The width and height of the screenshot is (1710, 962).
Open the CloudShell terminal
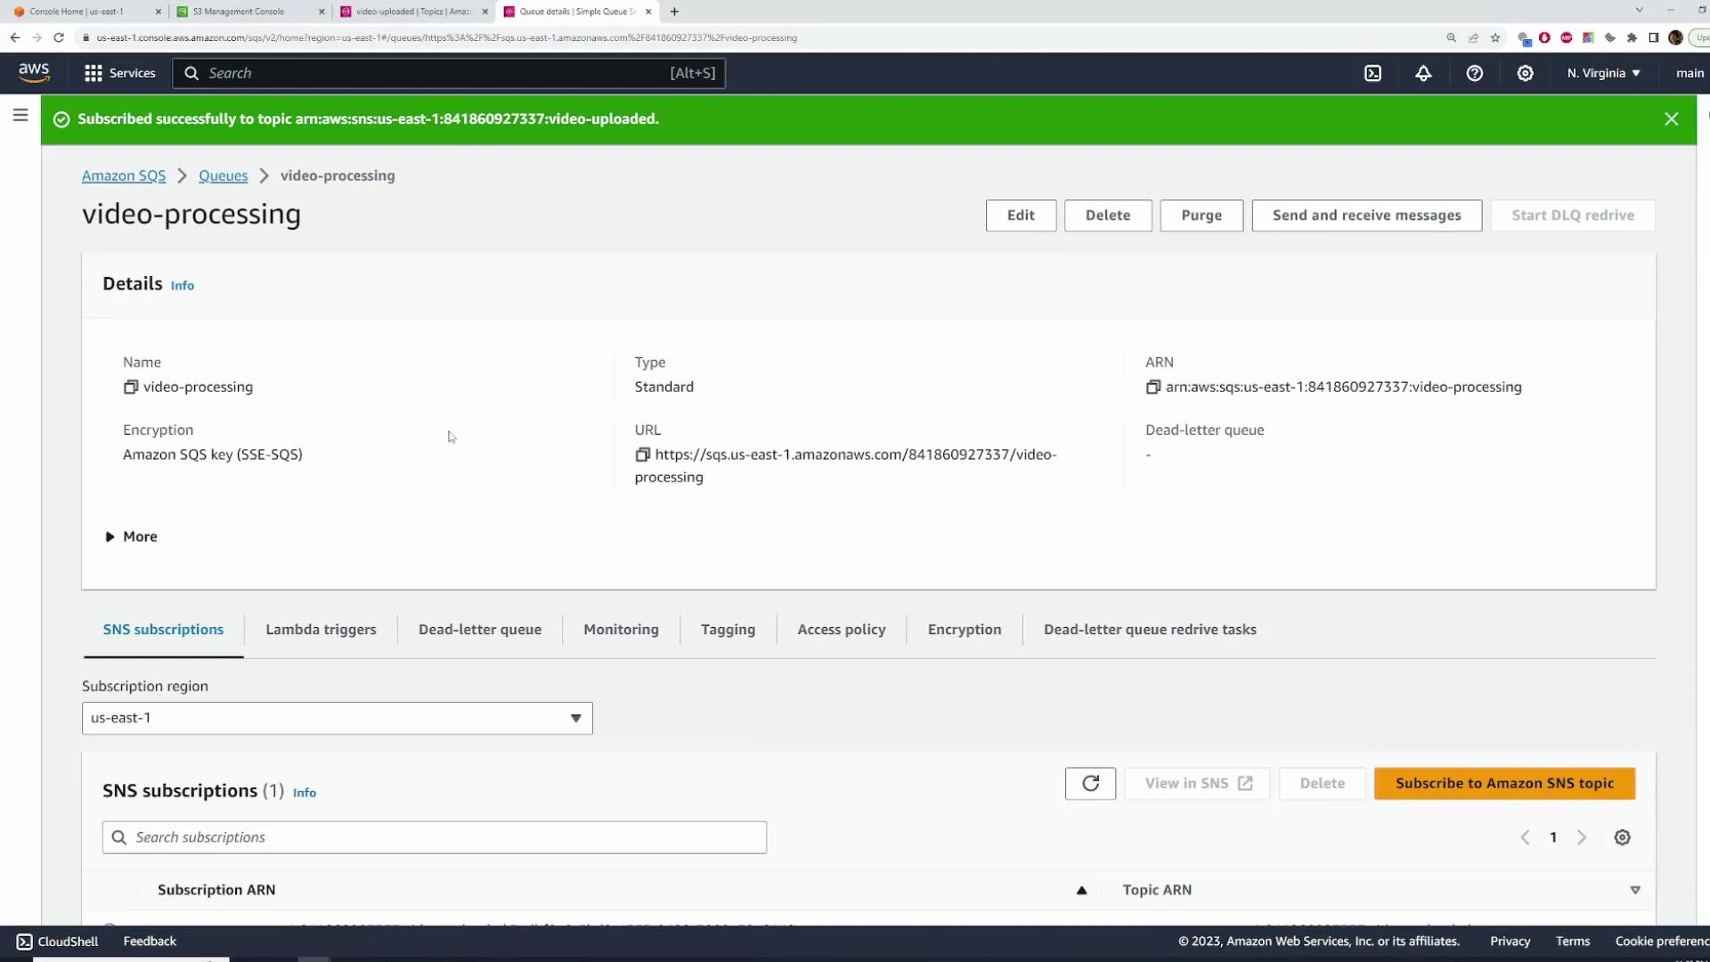coord(57,941)
